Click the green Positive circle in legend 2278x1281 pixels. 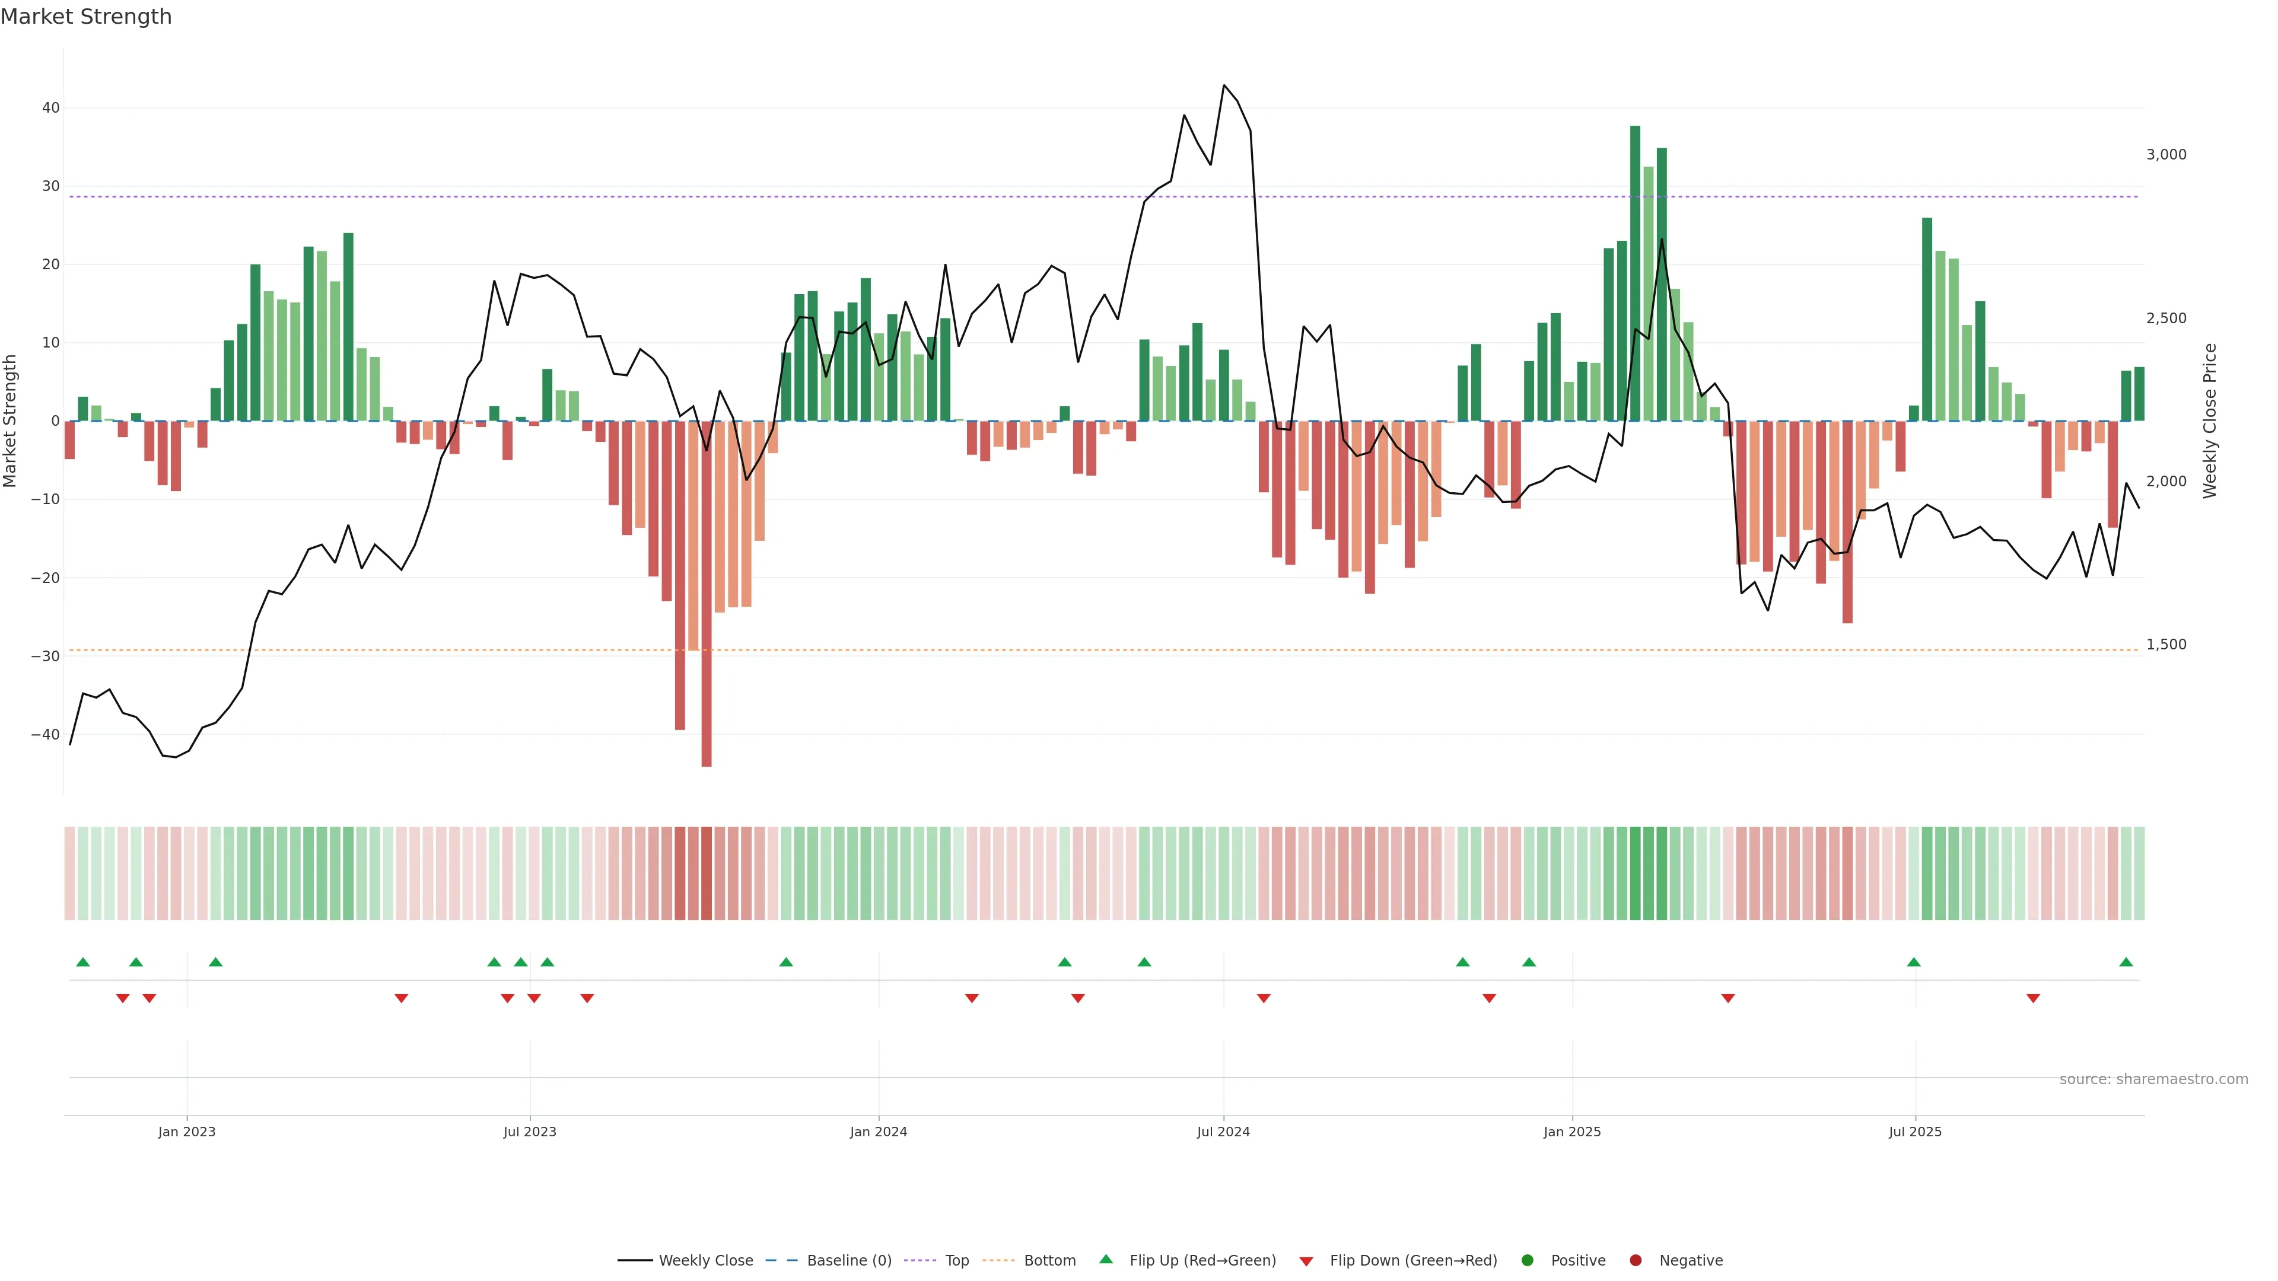click(1527, 1261)
